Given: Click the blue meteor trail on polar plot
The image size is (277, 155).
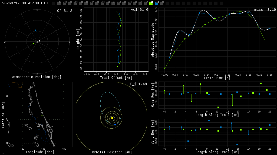Looking at the screenshot, I should click(36, 31).
